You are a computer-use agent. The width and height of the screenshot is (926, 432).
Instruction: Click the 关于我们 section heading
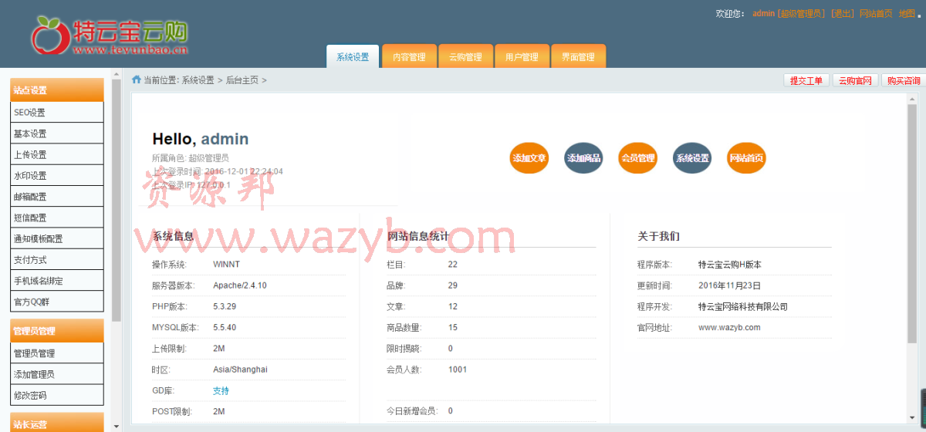[x=658, y=236]
